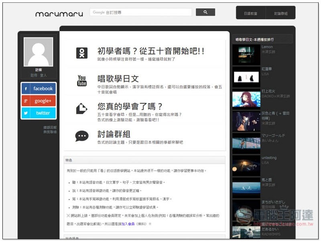This screenshot has height=242, width=321.
Task: Sign in with the facebook button
Action: [x=39, y=88]
